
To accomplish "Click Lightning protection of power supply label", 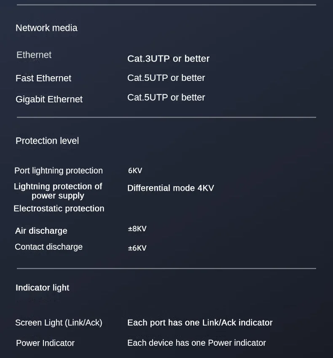I will (58, 191).
